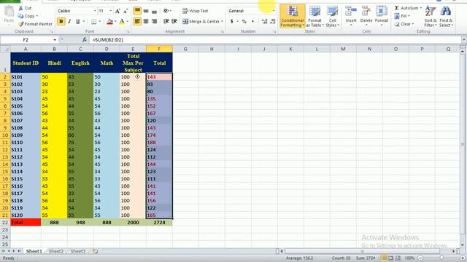Toggle Italic formatting
Image resolution: width=467 pixels, height=262 pixels.
click(x=69, y=21)
